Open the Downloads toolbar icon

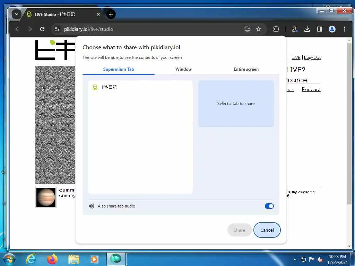click(x=307, y=29)
